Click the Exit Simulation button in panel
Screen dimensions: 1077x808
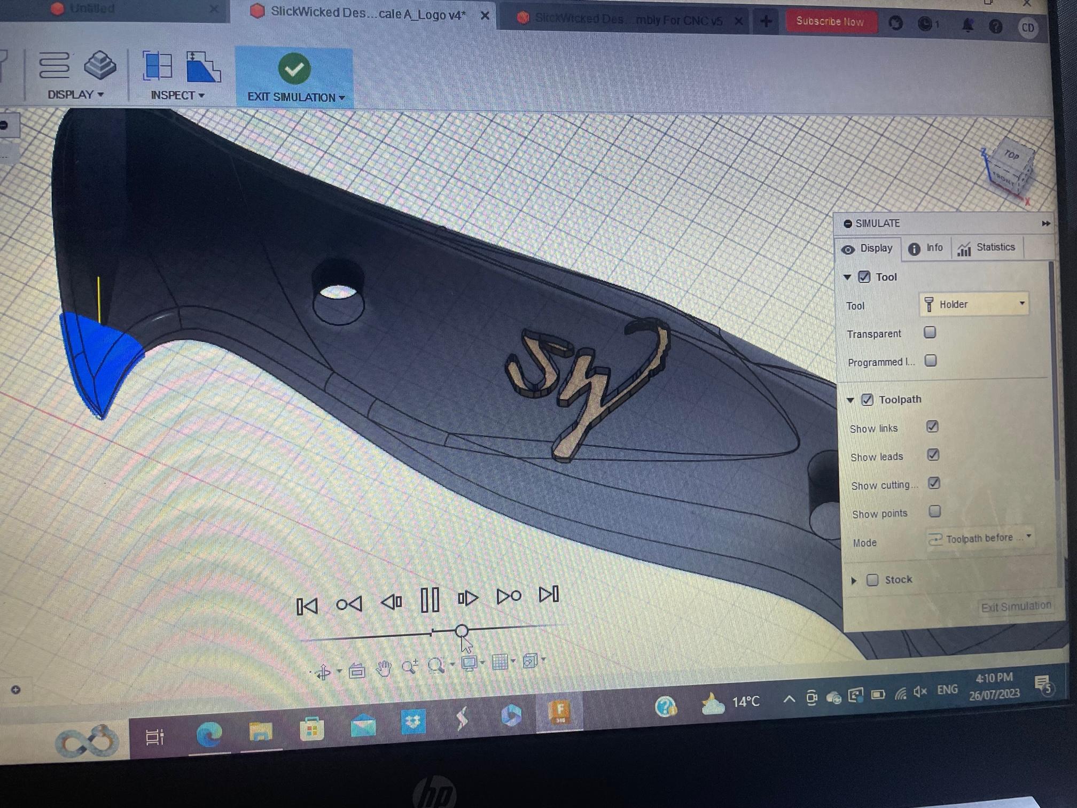point(1016,607)
